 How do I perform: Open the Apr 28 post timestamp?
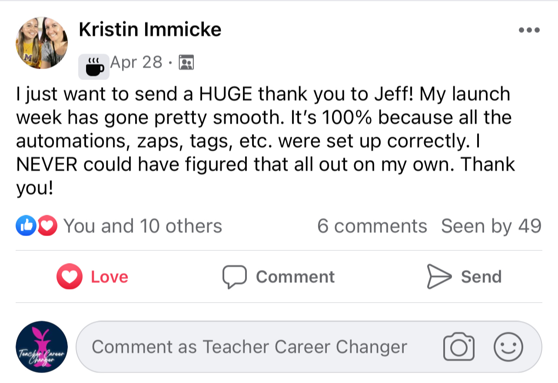coord(136,63)
